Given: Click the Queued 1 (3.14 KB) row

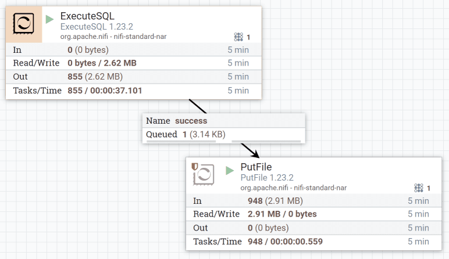Looking at the screenshot, I should (224, 134).
